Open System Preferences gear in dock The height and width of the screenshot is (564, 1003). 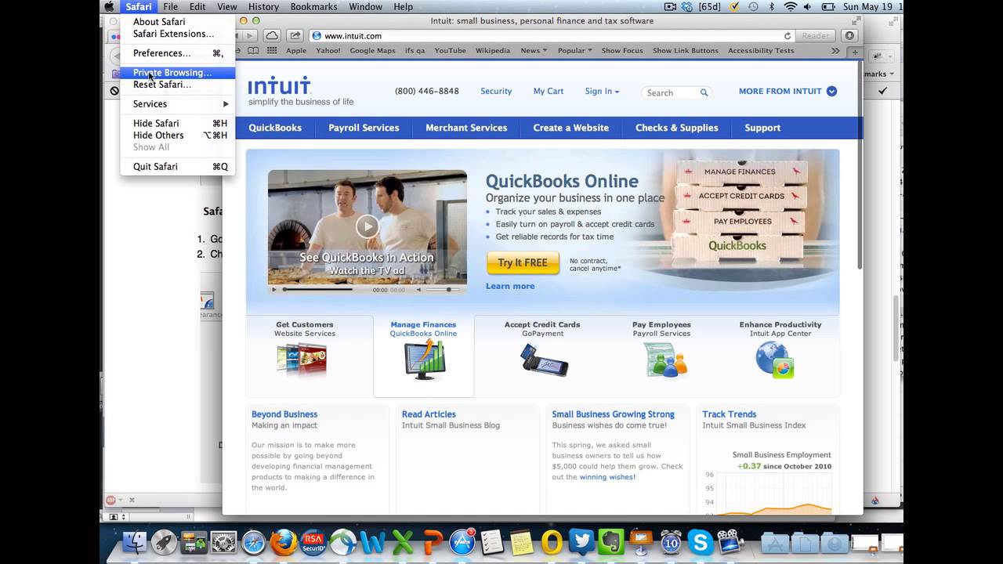(x=224, y=541)
